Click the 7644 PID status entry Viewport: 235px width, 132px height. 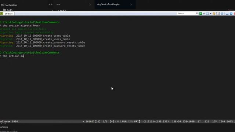[x=222, y=121]
